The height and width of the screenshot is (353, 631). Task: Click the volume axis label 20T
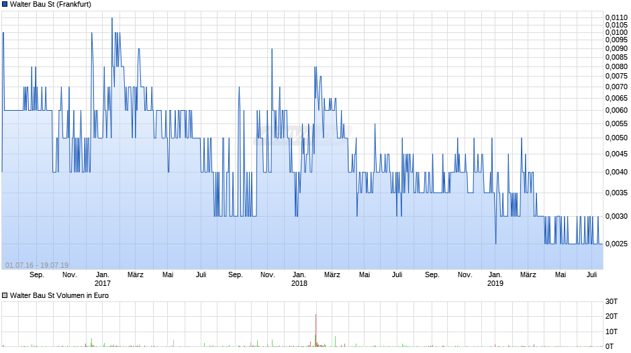(x=612, y=316)
